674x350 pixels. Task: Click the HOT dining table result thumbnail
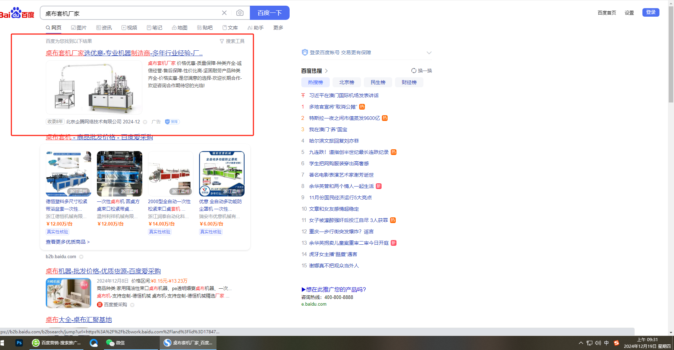click(69, 293)
